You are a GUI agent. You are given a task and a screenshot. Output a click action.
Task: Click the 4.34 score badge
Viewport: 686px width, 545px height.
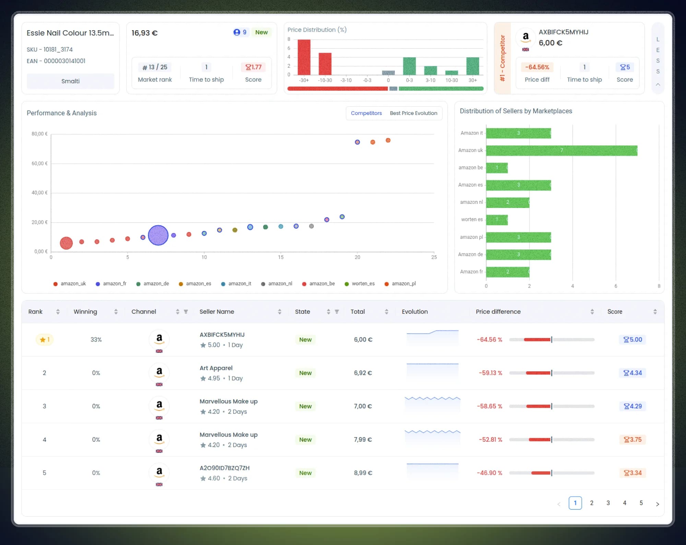click(x=632, y=373)
